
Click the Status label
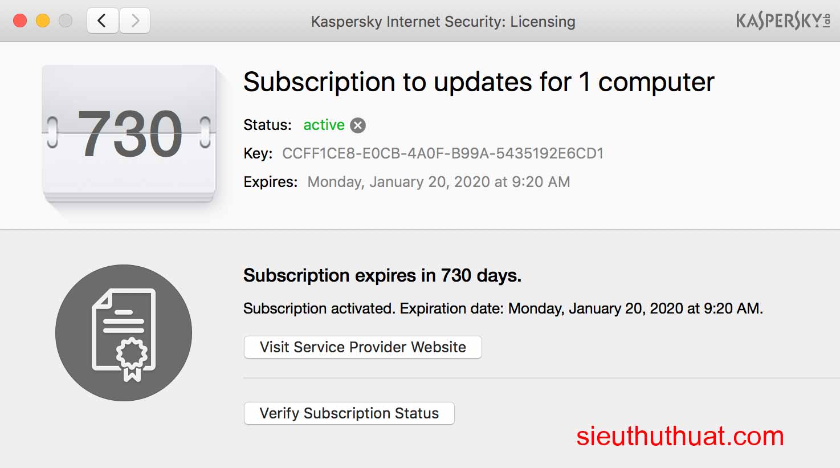267,125
